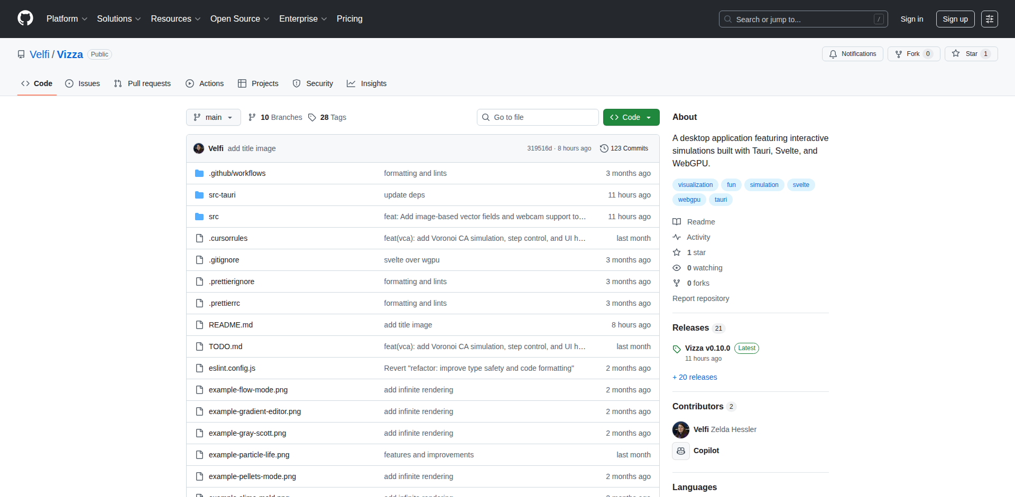Image resolution: width=1015 pixels, height=497 pixels.
Task: Select the svelte topic tag
Action: tap(801, 185)
